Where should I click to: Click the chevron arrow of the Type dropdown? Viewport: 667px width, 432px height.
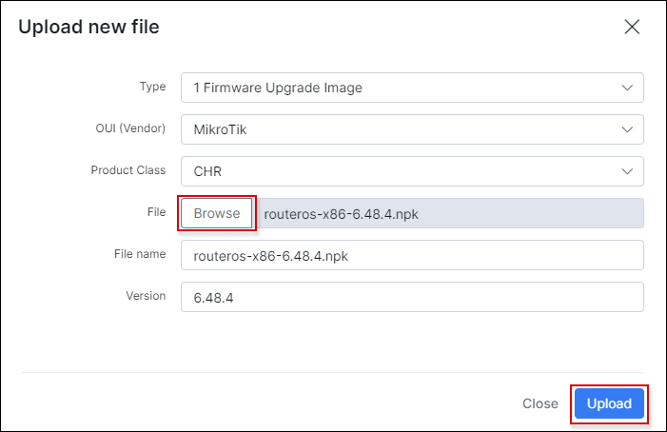(626, 88)
